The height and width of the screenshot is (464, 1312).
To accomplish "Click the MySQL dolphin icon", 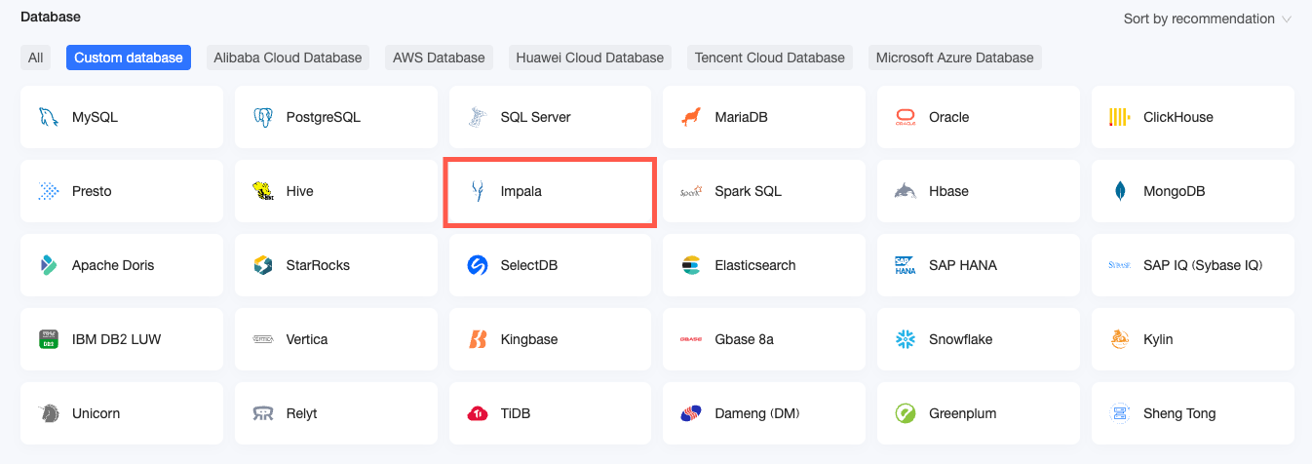I will point(48,117).
